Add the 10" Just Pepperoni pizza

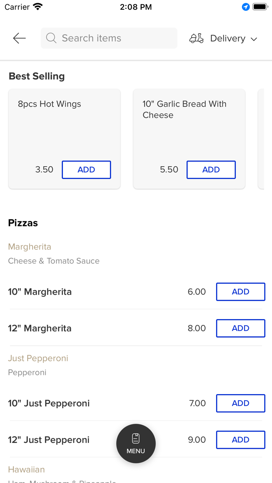tap(241, 403)
